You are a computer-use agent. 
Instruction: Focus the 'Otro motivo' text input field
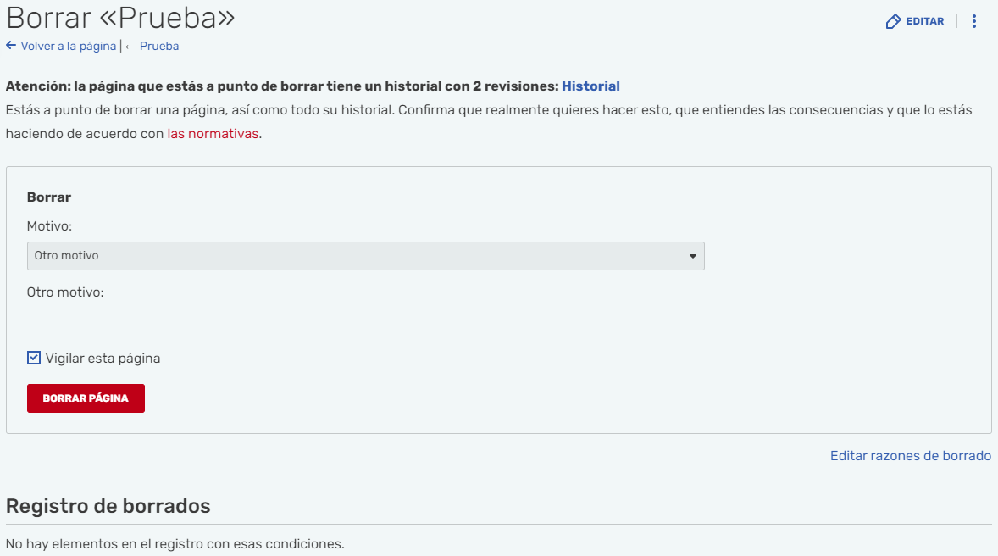[365, 321]
